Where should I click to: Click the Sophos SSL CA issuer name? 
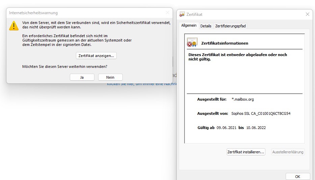pos(261,113)
